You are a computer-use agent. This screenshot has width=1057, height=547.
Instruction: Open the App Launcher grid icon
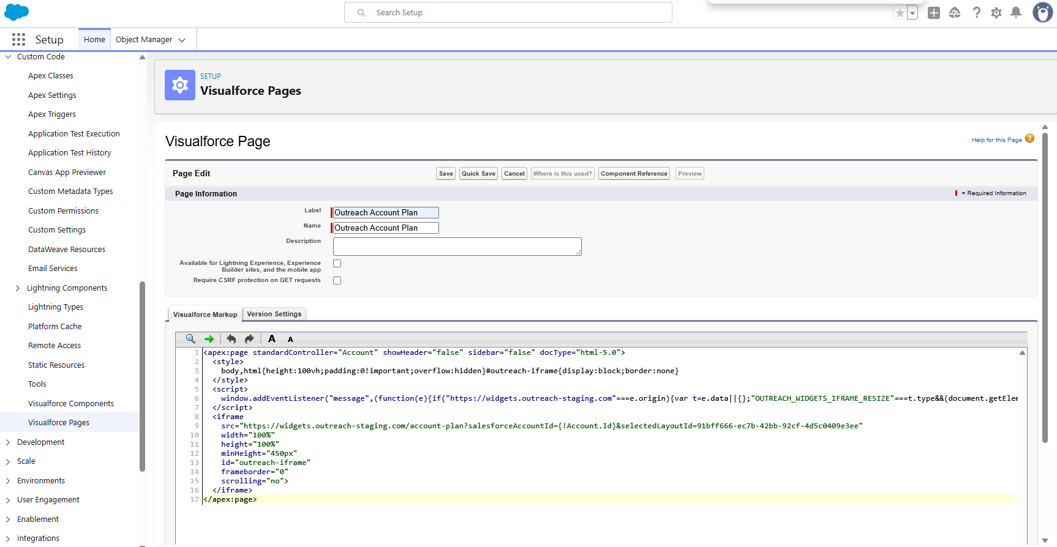pos(18,40)
